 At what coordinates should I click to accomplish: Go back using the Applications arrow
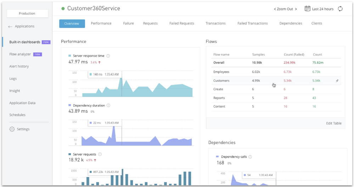click(10, 27)
